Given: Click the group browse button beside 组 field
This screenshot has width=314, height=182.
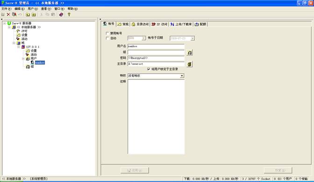Looking at the screenshot, I should (189, 53).
